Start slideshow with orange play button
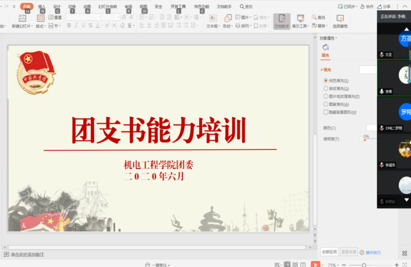 point(315,265)
